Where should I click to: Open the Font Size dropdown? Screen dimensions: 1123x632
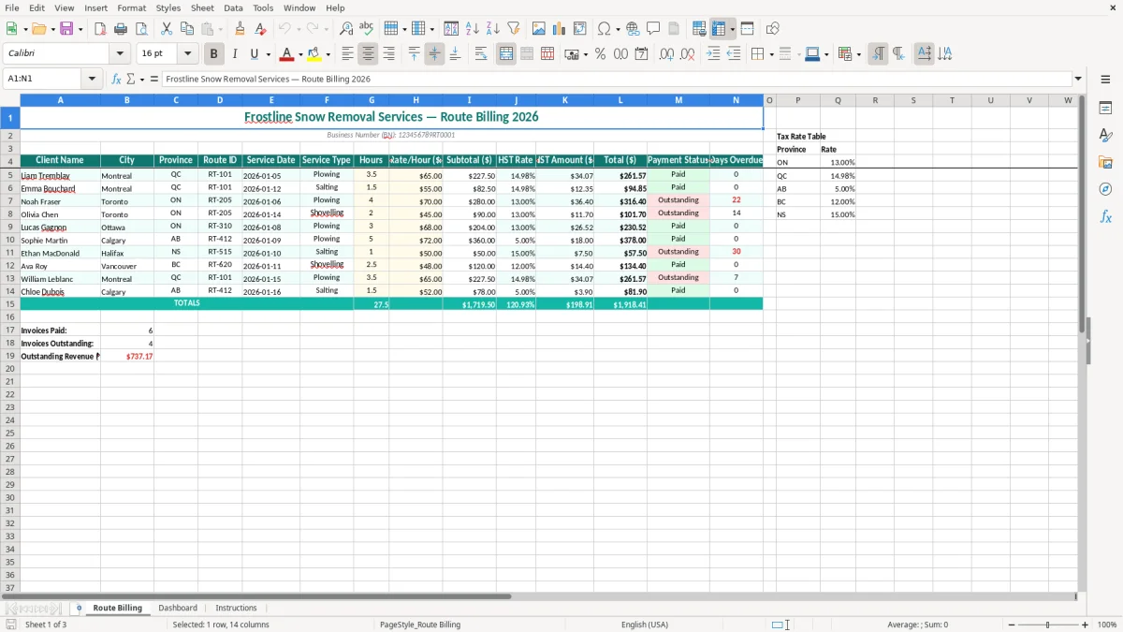(187, 54)
